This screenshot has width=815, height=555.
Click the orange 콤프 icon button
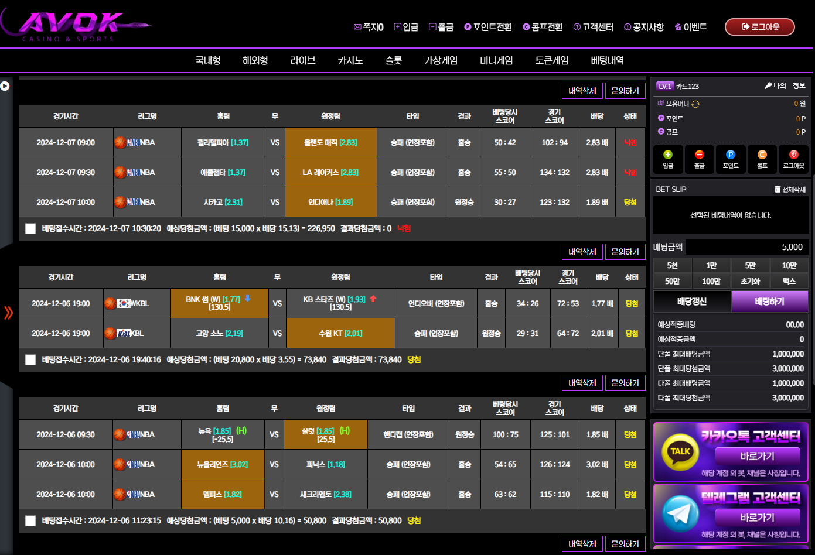pos(762,155)
